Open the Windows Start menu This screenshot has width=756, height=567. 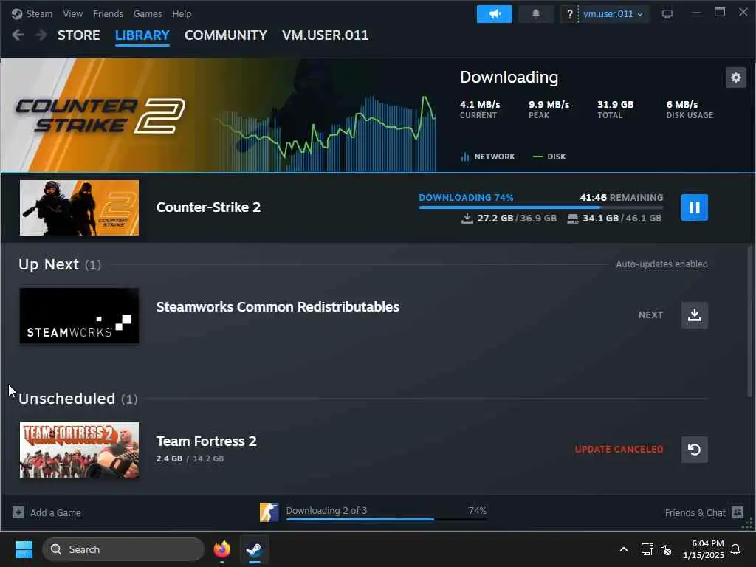pos(24,549)
